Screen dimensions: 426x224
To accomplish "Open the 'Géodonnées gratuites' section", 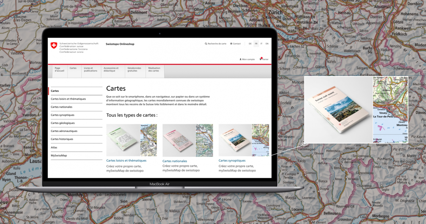I will click(135, 70).
